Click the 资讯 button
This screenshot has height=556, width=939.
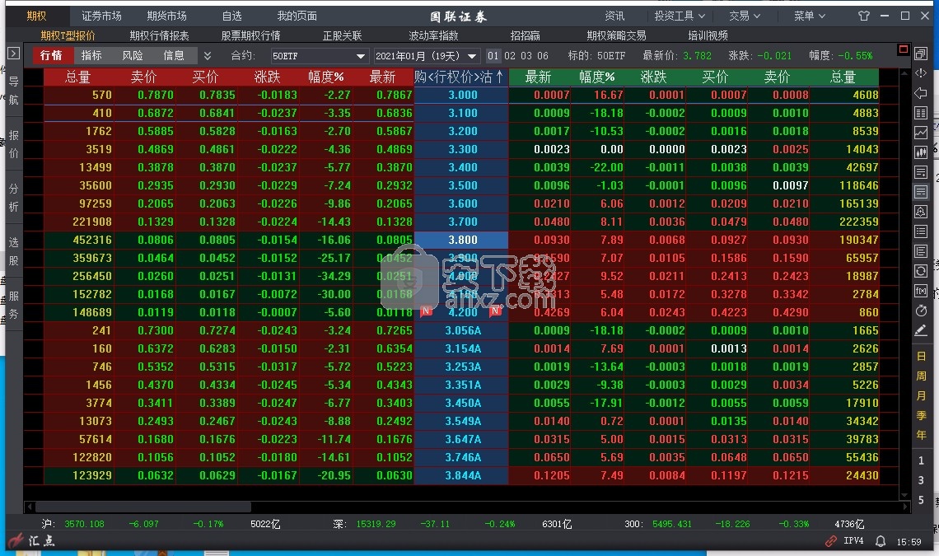tap(614, 16)
